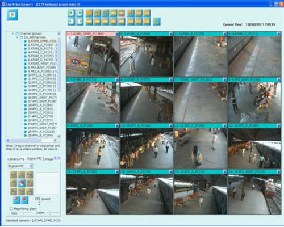The width and height of the screenshot is (284, 227).
Task: Click channel tree horizontal scrollbar left arrow
Action: coord(8,140)
